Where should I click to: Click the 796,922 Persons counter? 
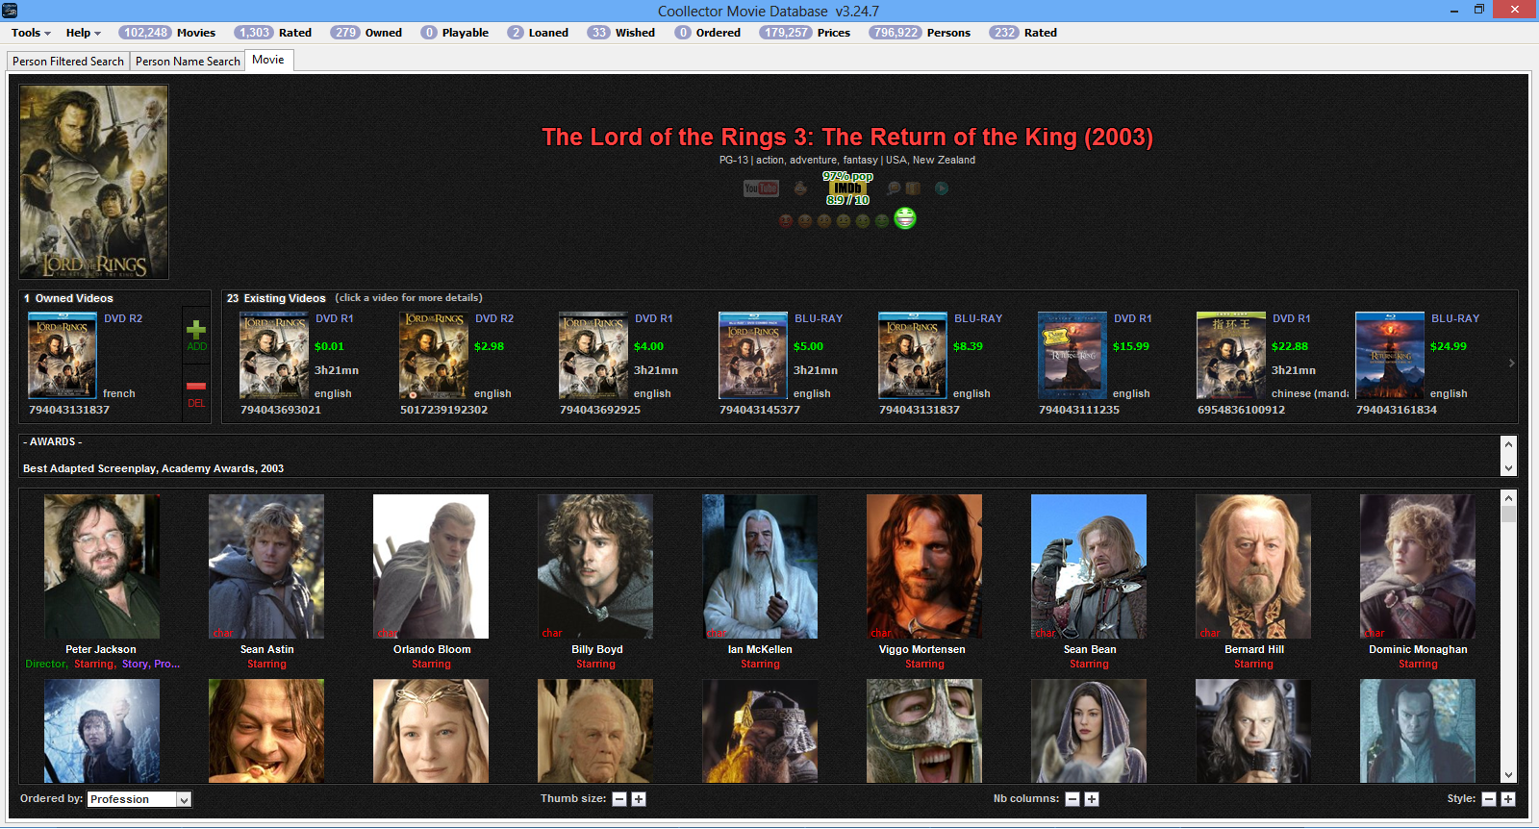coord(920,33)
